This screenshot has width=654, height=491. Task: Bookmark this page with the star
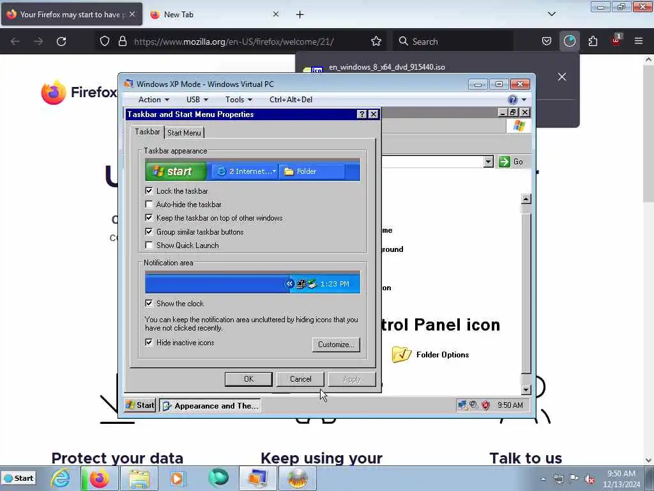376,42
